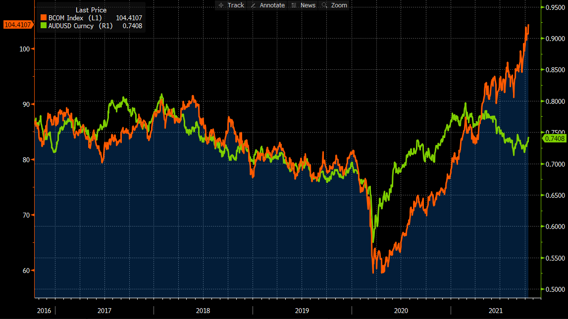This screenshot has height=319, width=568.
Task: Click the Last Price legend header
Action: (x=91, y=10)
